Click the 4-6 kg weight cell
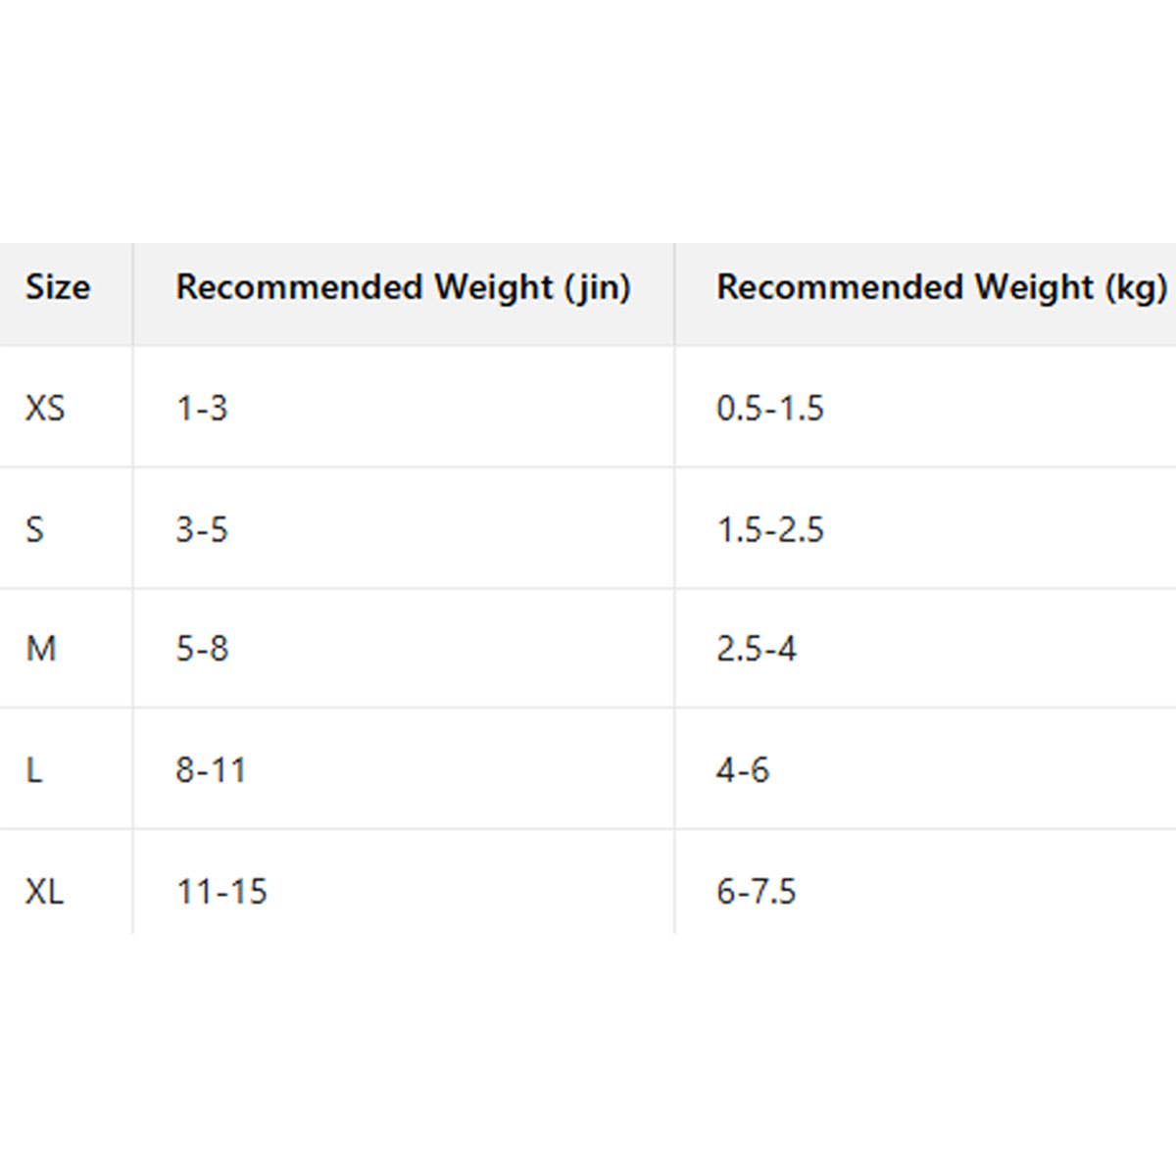Viewport: 1176px width, 1176px height. coord(743,770)
